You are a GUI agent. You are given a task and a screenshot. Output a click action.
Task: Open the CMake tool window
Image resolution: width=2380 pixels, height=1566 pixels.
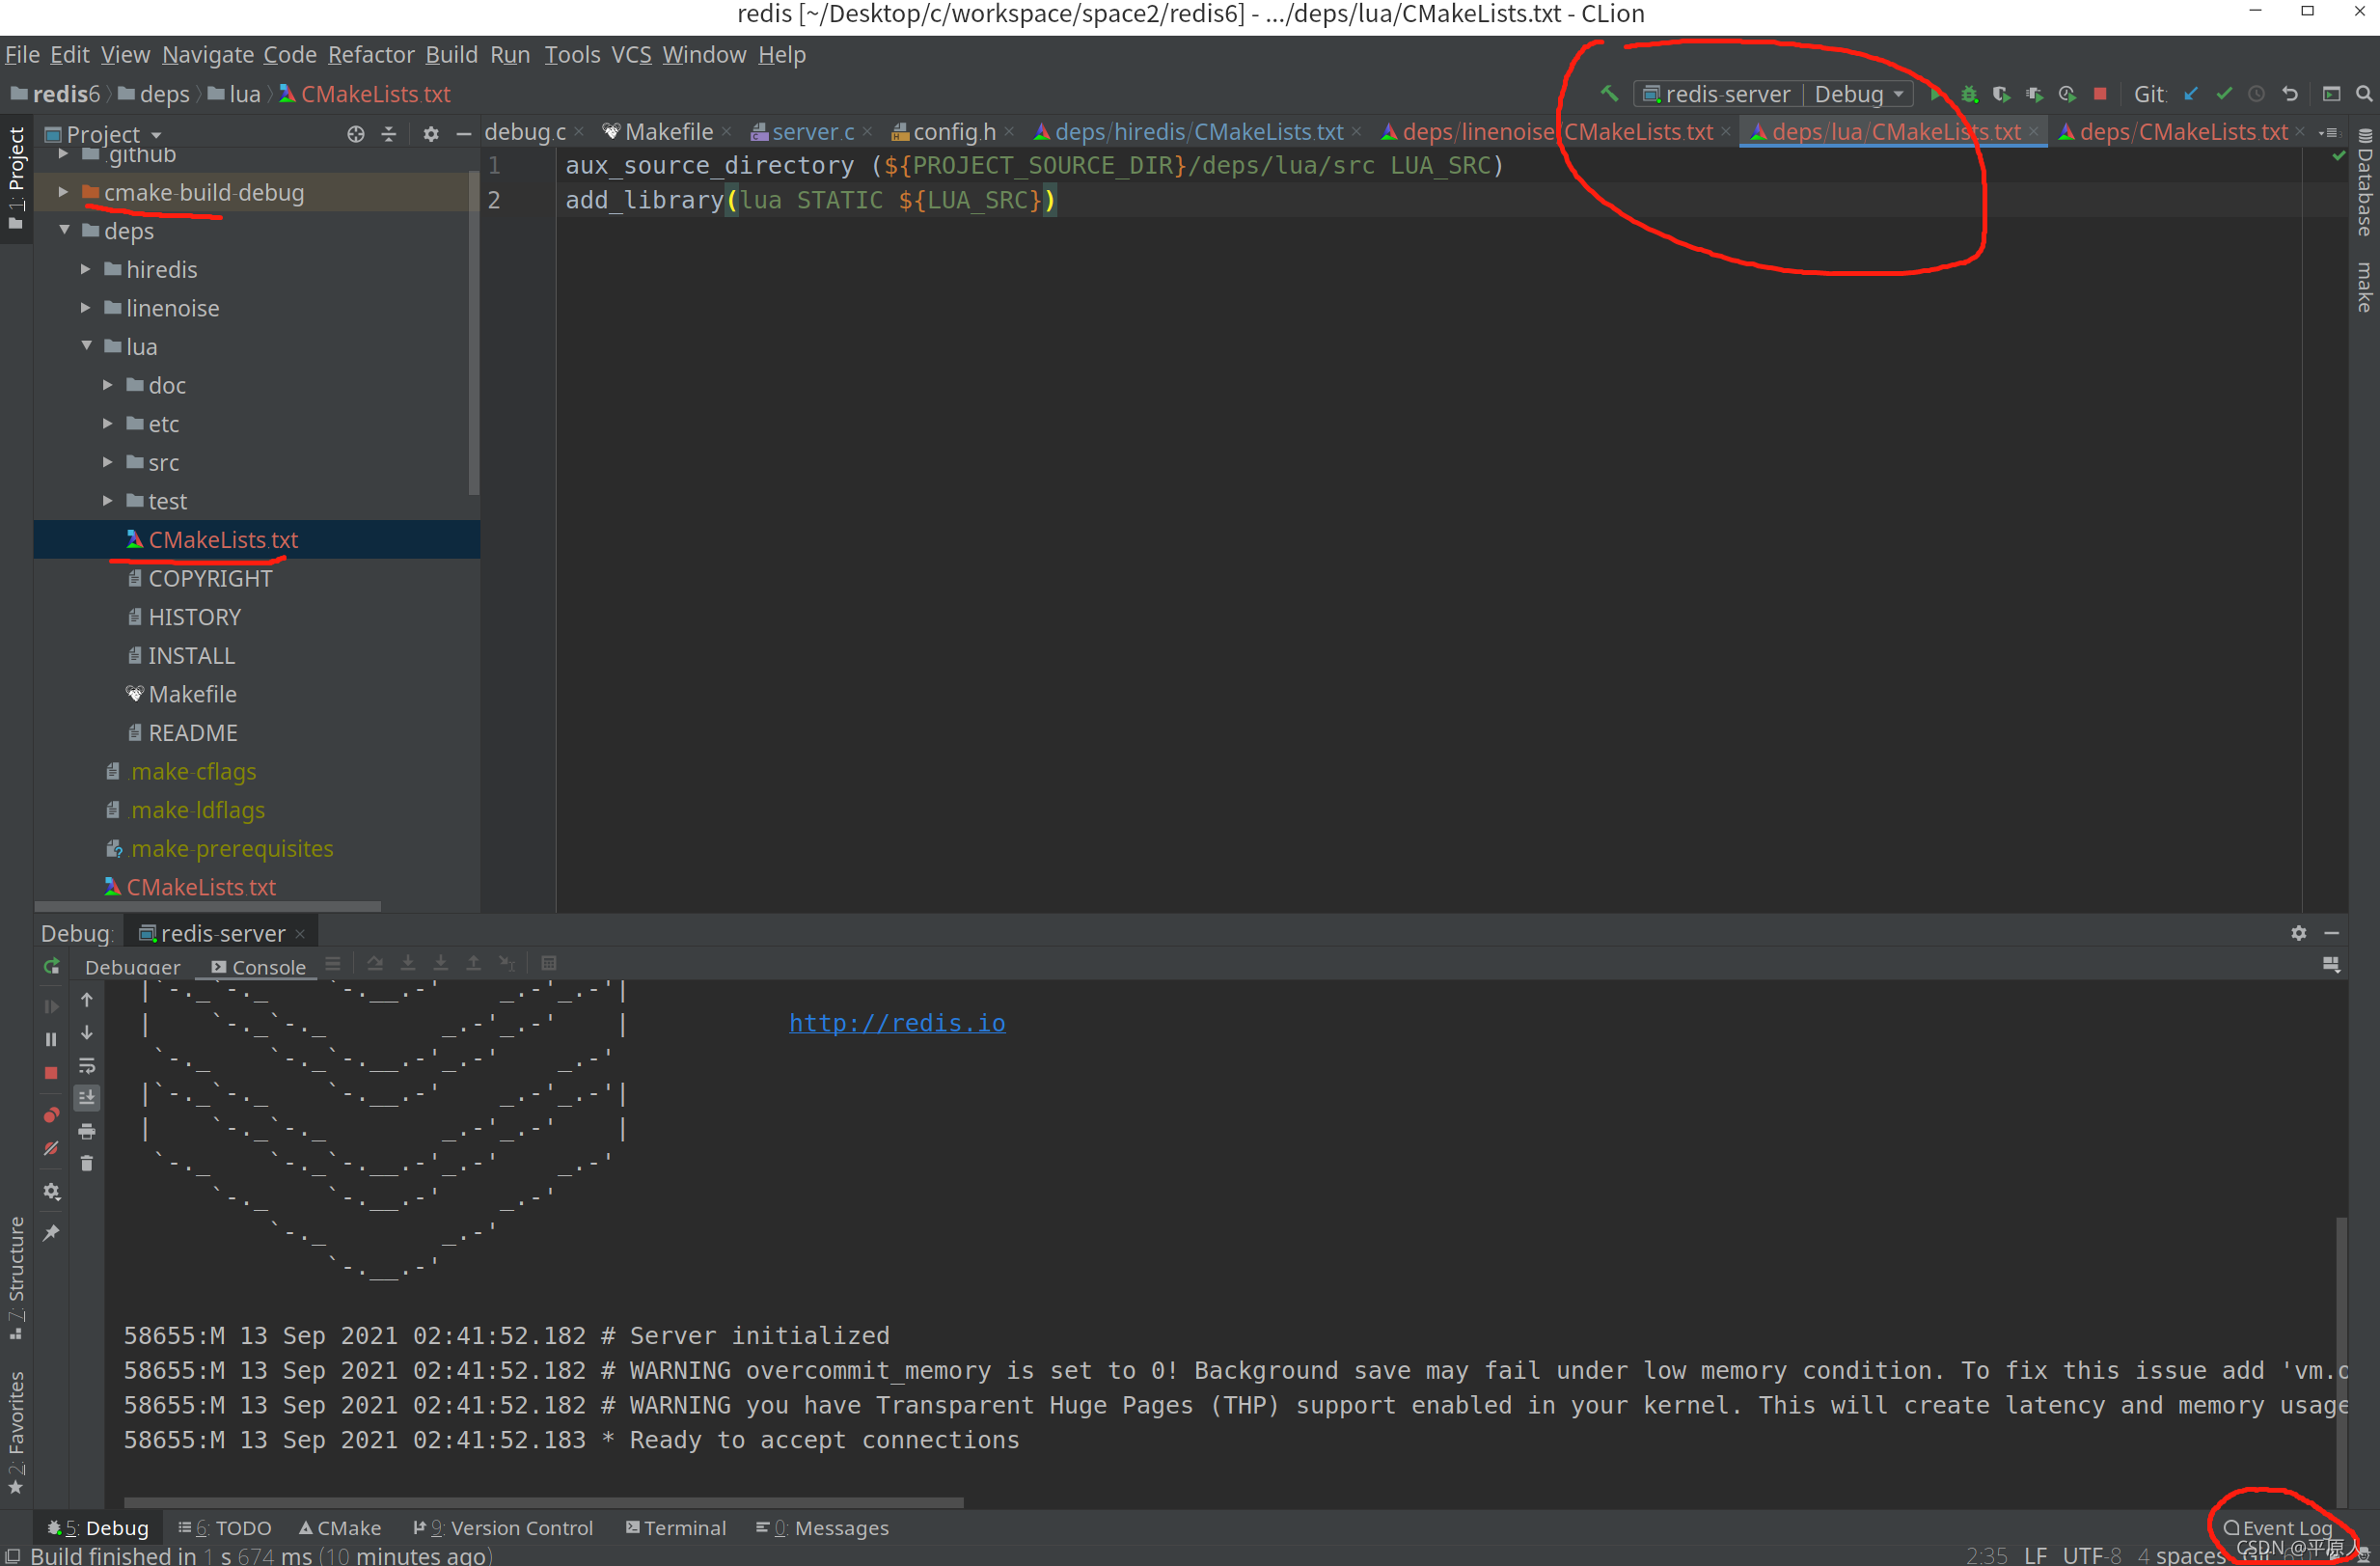coord(340,1528)
